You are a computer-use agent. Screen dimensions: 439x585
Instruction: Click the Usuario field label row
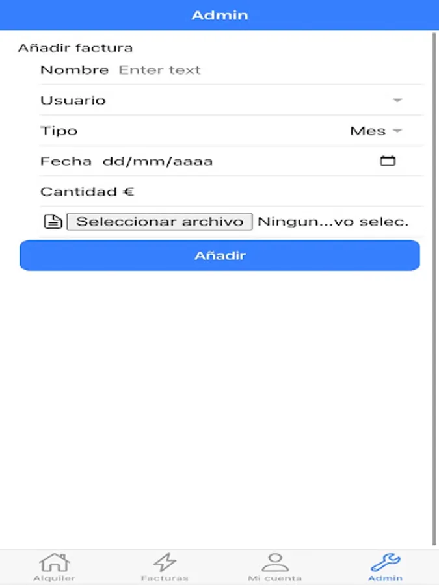[195, 100]
